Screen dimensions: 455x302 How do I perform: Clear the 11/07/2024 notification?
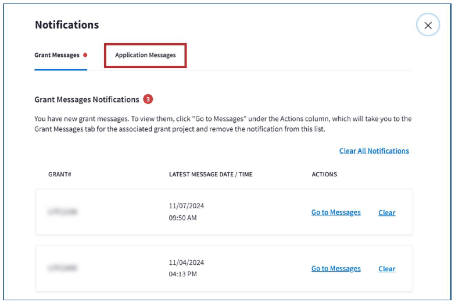(x=386, y=212)
